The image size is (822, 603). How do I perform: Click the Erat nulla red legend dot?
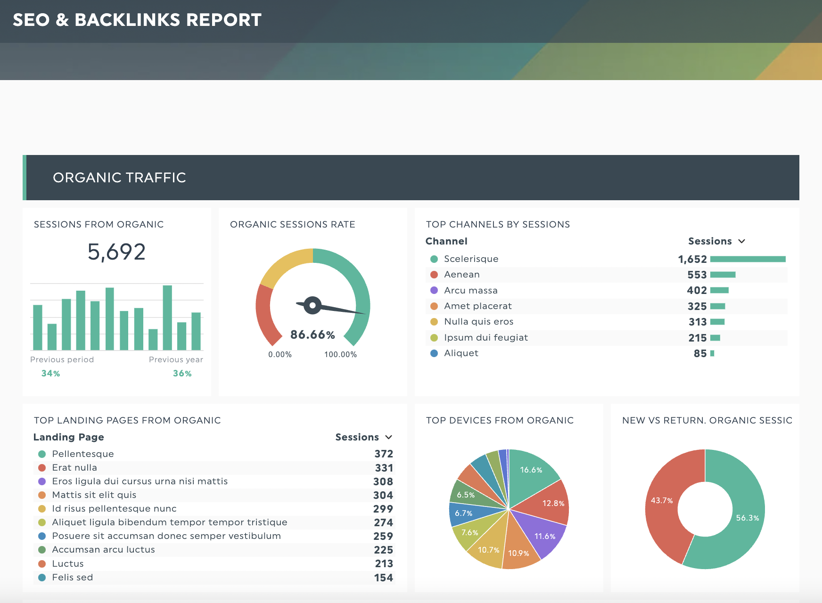pyautogui.click(x=42, y=468)
